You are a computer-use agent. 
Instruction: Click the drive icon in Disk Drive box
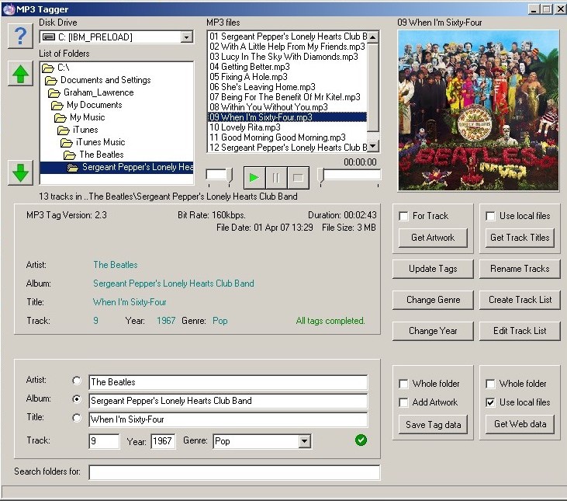pyautogui.click(x=49, y=37)
